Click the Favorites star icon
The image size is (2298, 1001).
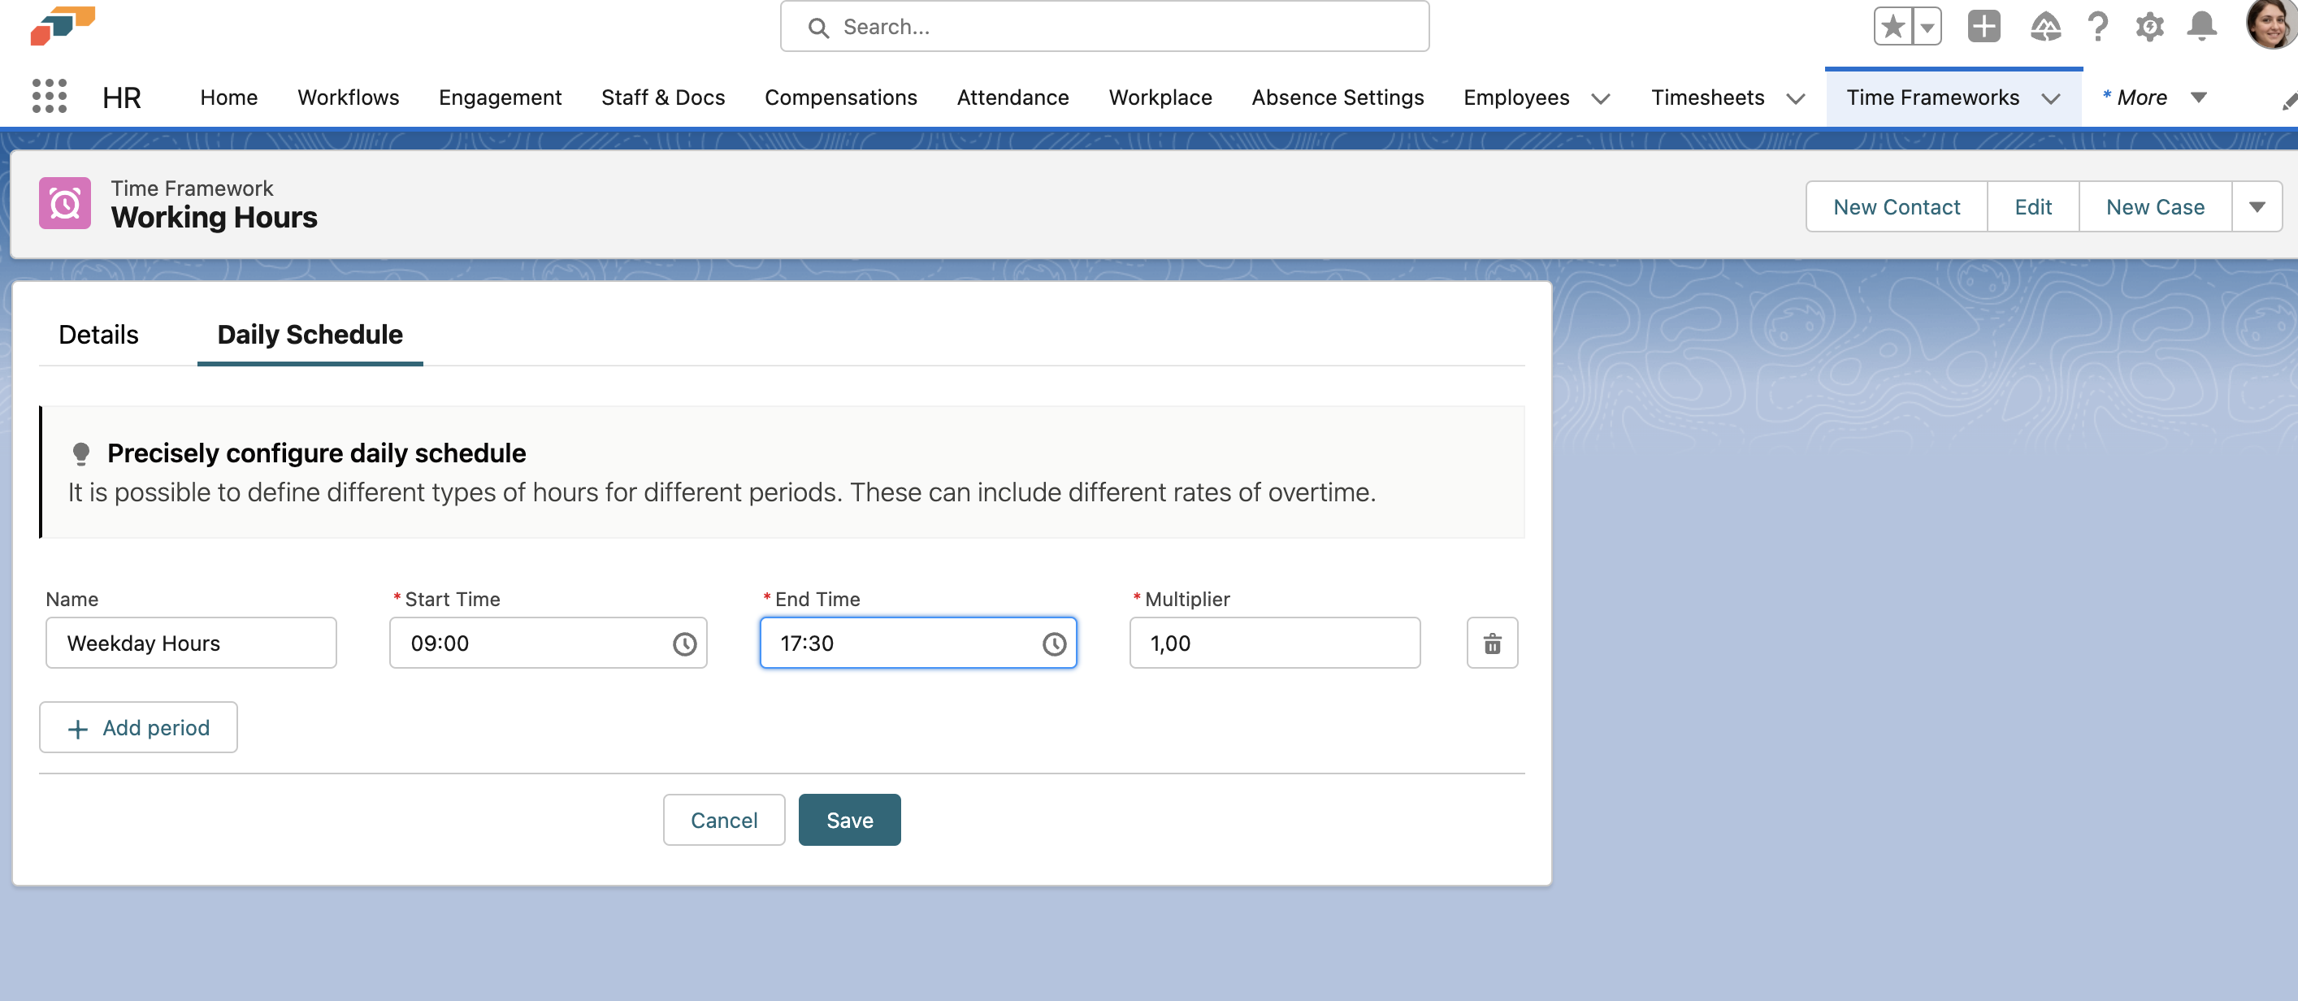pyautogui.click(x=1892, y=27)
